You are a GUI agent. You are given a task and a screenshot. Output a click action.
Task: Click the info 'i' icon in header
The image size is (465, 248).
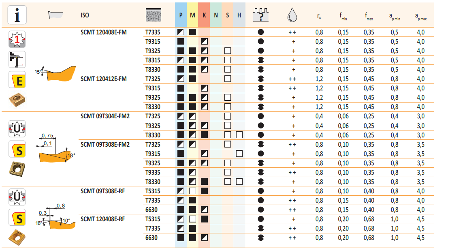(17, 16)
